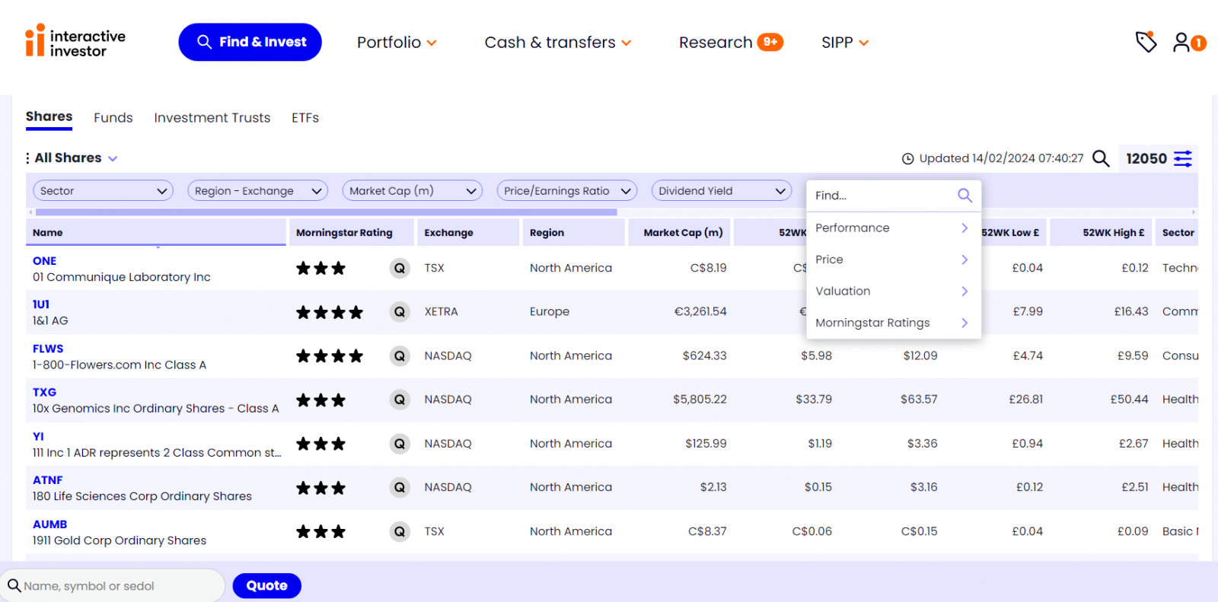The width and height of the screenshot is (1218, 602).
Task: Switch to the ETFs tab
Action: [x=305, y=118]
